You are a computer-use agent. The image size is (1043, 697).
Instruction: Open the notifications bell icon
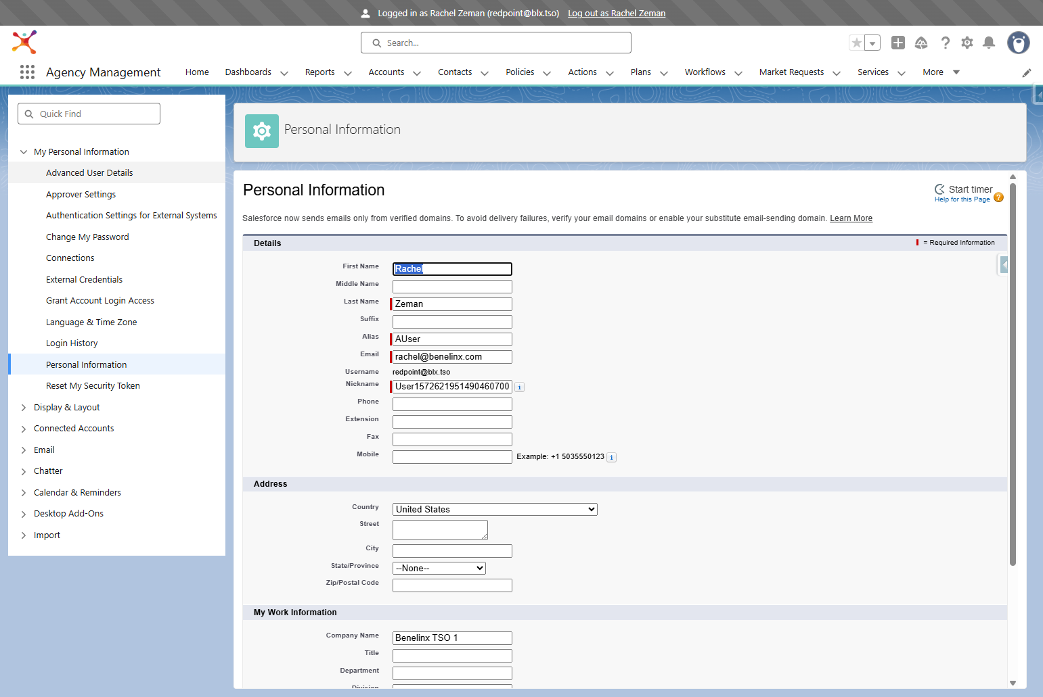point(989,43)
